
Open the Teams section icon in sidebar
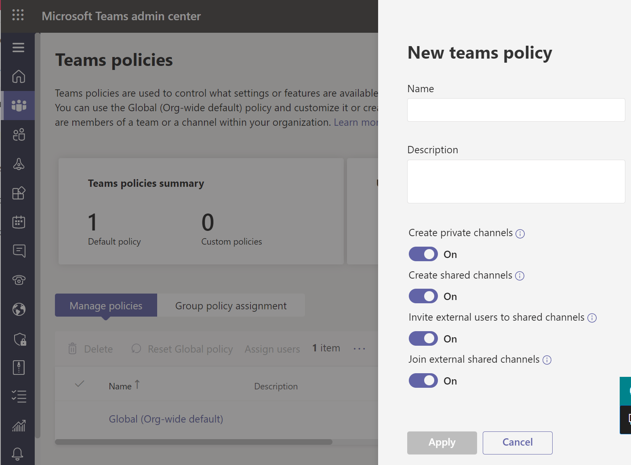(x=19, y=106)
